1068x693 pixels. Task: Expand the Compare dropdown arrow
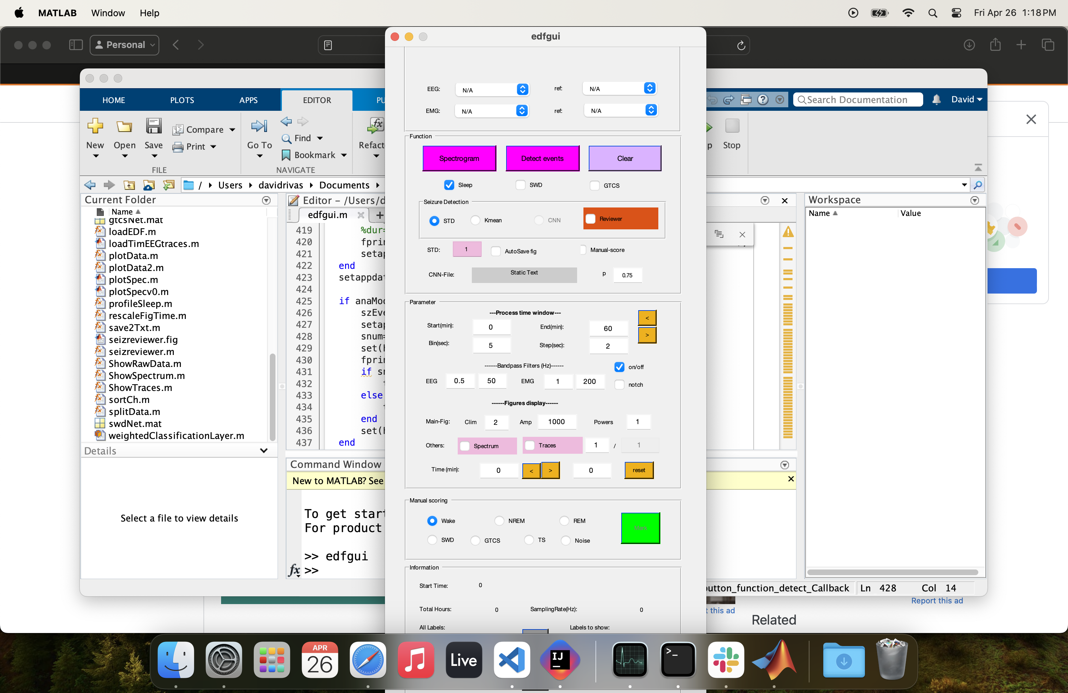tap(232, 130)
